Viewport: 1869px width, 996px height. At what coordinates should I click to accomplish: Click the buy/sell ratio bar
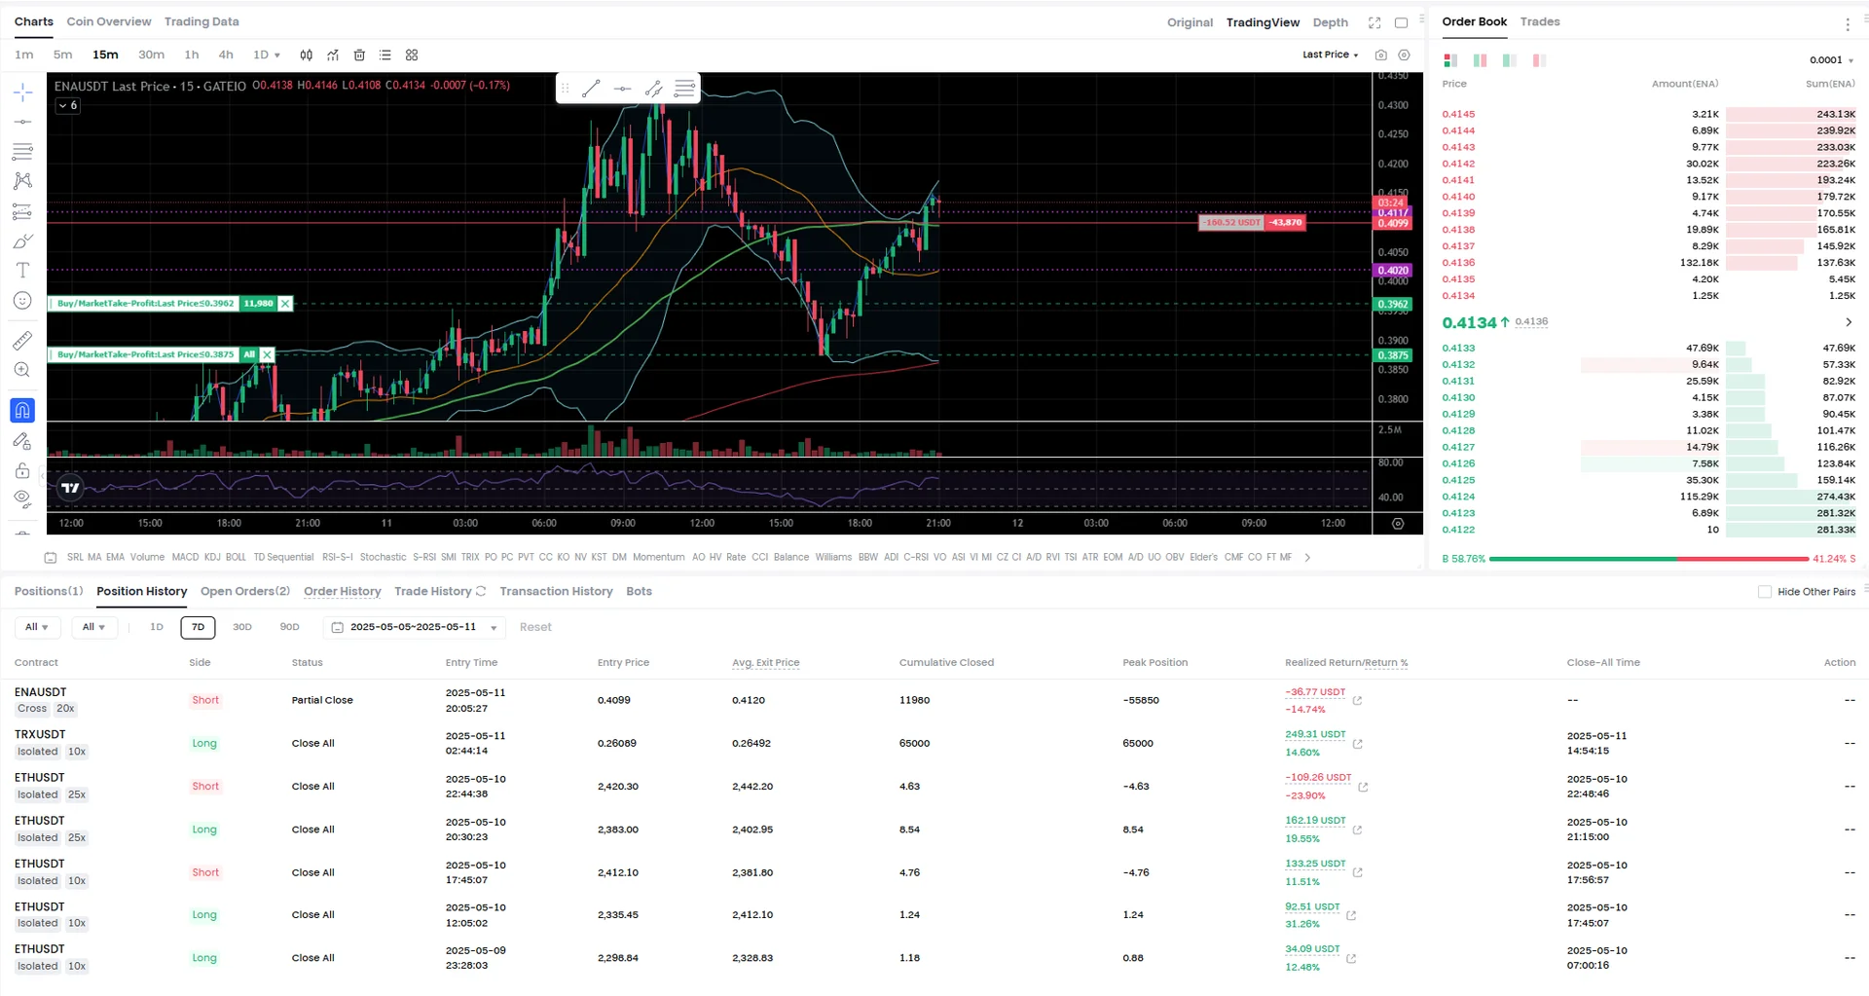click(1649, 559)
